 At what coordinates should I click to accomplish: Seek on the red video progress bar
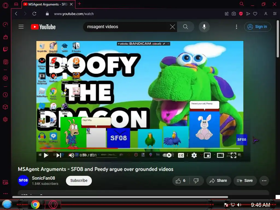coord(140,148)
